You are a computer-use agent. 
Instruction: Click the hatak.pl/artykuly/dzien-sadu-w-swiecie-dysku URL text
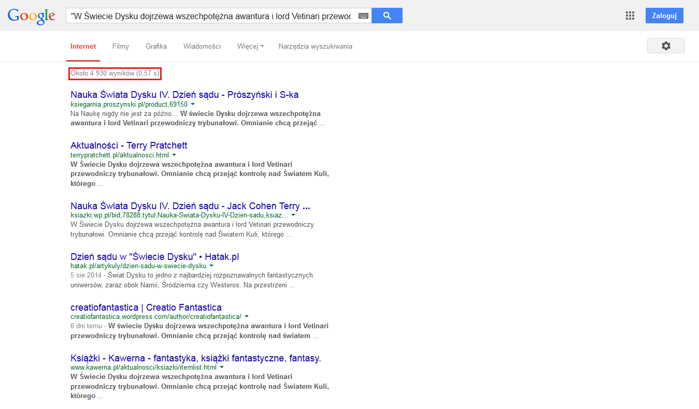click(x=138, y=266)
